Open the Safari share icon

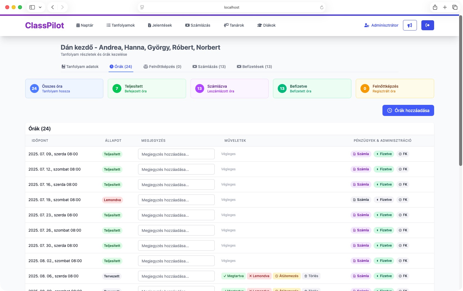435,7
